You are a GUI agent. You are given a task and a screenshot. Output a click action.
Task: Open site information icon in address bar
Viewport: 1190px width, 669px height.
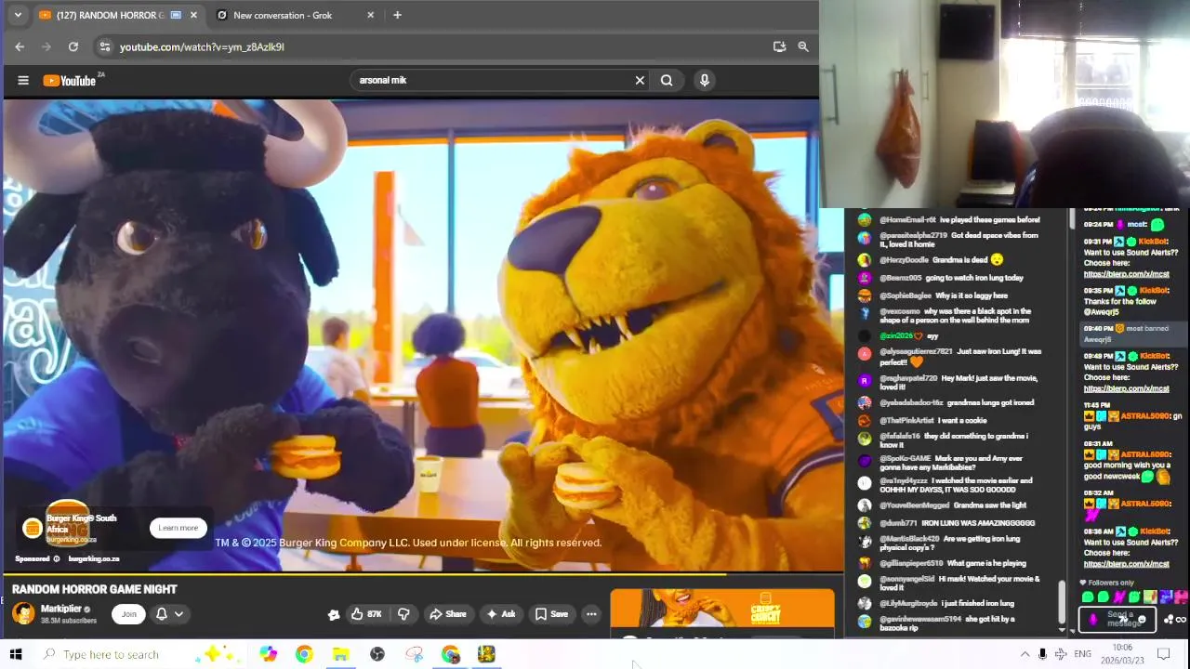(105, 46)
